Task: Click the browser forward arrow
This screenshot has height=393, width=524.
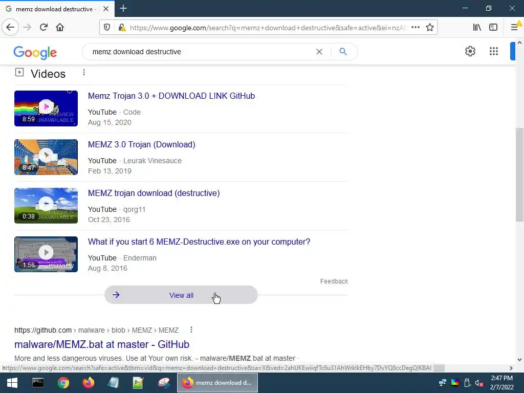Action: (x=27, y=28)
